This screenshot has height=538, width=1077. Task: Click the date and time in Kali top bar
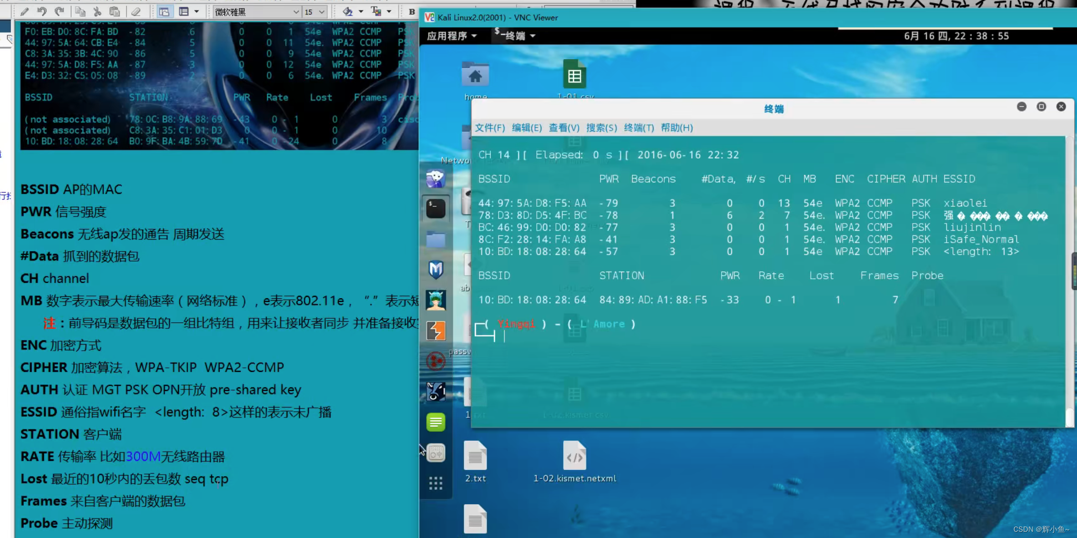pyautogui.click(x=956, y=36)
